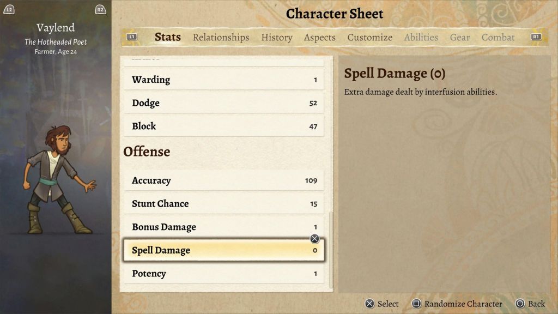This screenshot has height=314, width=558.
Task: Open the History tab
Action: (276, 38)
